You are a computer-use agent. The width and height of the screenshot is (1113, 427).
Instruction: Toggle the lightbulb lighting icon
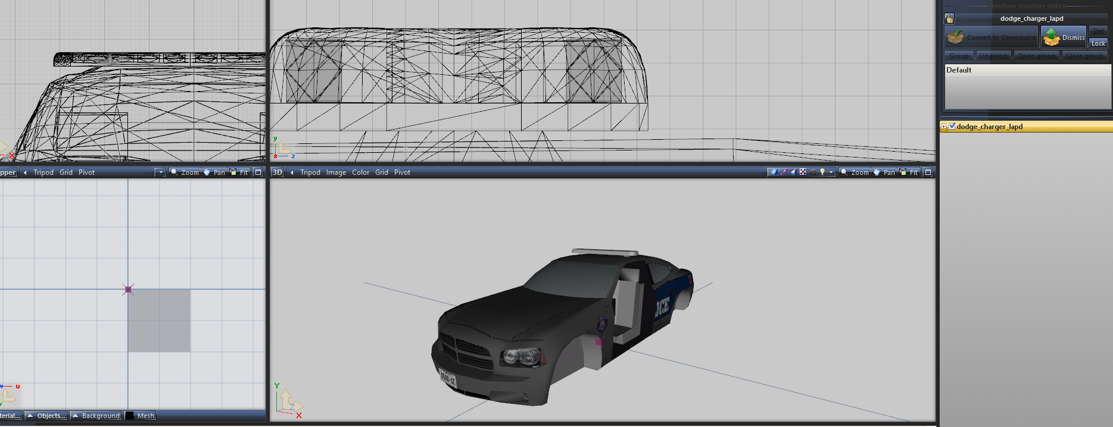pos(822,172)
